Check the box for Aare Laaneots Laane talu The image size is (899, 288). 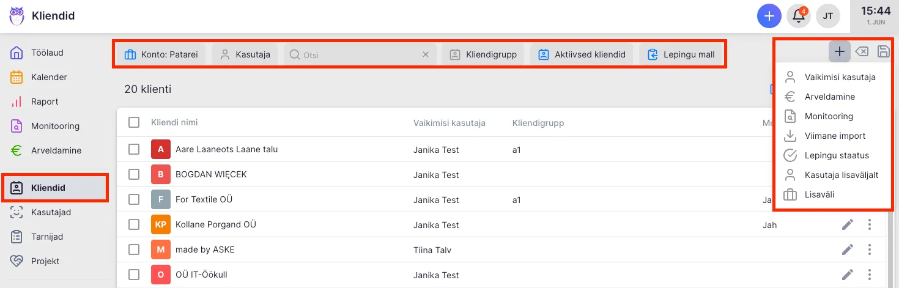click(x=134, y=149)
